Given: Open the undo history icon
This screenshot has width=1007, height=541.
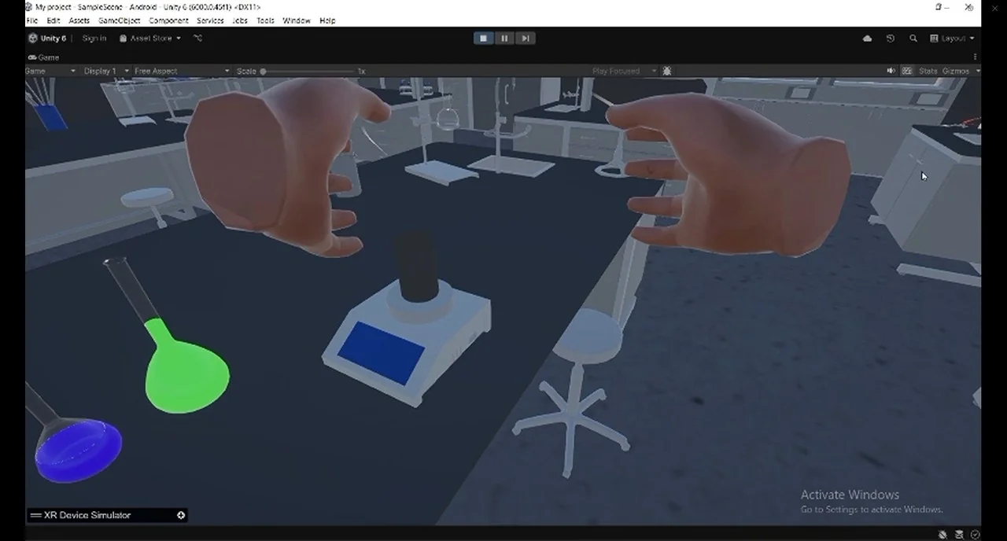Looking at the screenshot, I should [x=891, y=38].
